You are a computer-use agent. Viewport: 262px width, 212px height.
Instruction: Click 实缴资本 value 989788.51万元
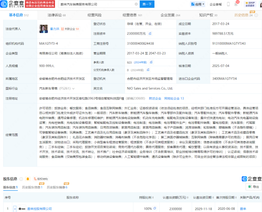click(223, 34)
